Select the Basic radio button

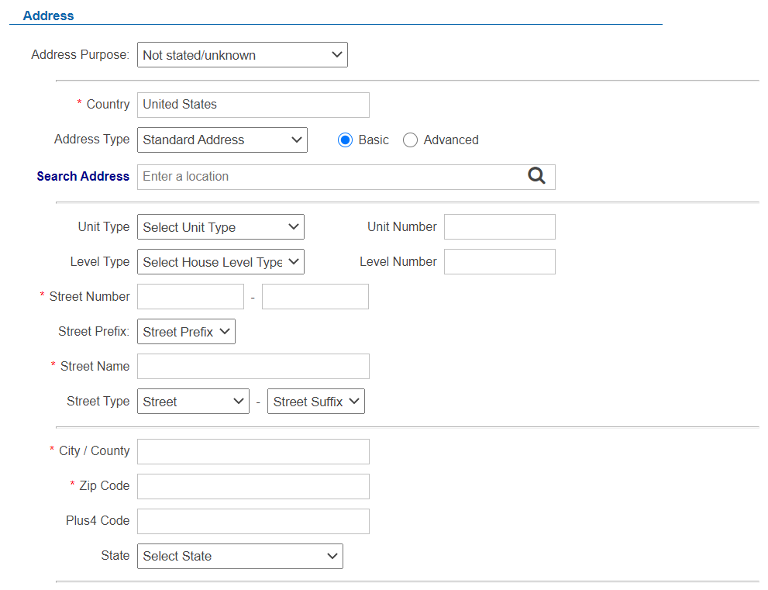pos(346,140)
